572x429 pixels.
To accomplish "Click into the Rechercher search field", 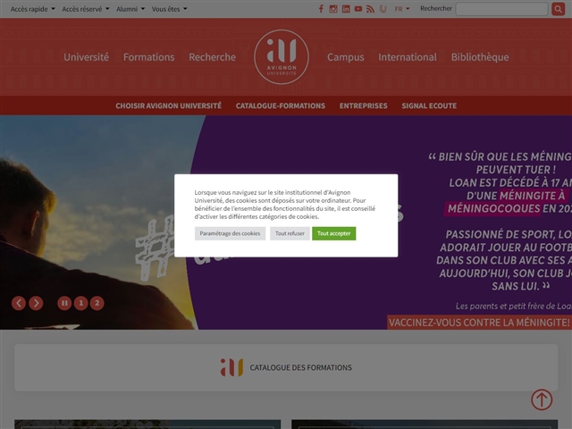I will (x=502, y=9).
